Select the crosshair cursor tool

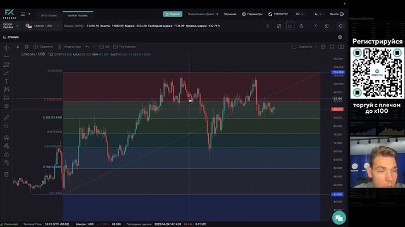pos(6,48)
